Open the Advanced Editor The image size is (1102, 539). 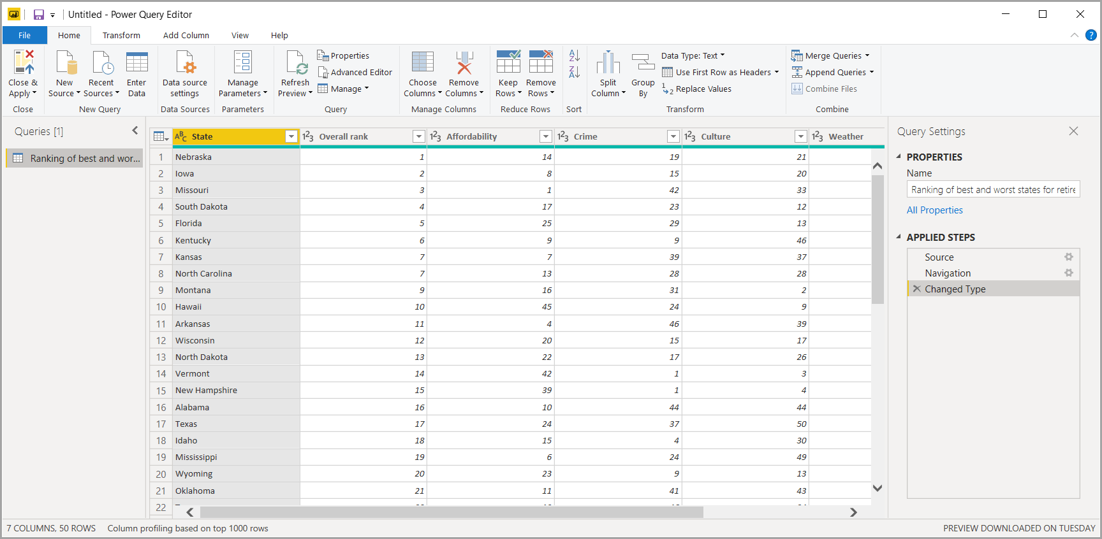[x=355, y=73]
